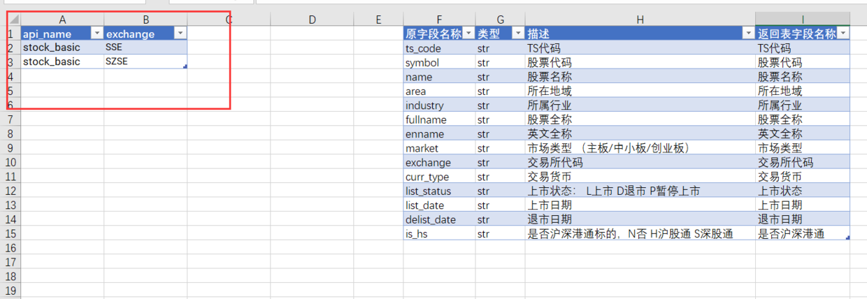The height and width of the screenshot is (299, 867).
Task: Select column A header
Action: (x=63, y=20)
